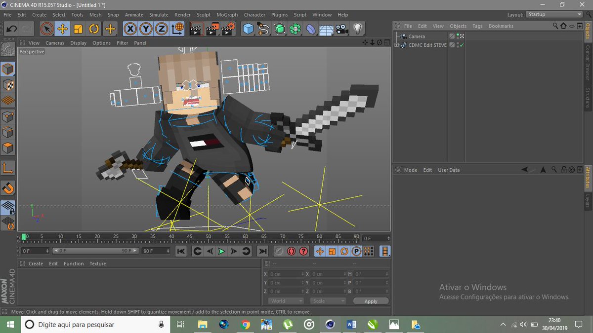
Task: Click the spline pen icon
Action: tap(264, 29)
